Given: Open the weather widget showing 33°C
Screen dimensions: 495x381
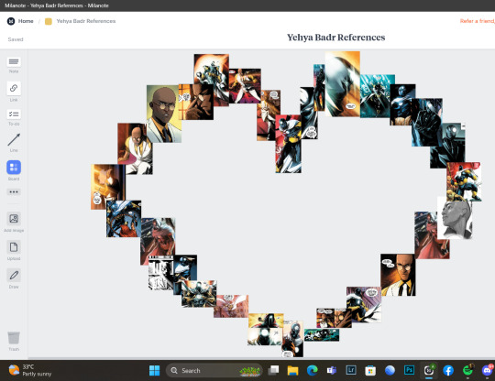Looking at the screenshot, I should [30, 370].
